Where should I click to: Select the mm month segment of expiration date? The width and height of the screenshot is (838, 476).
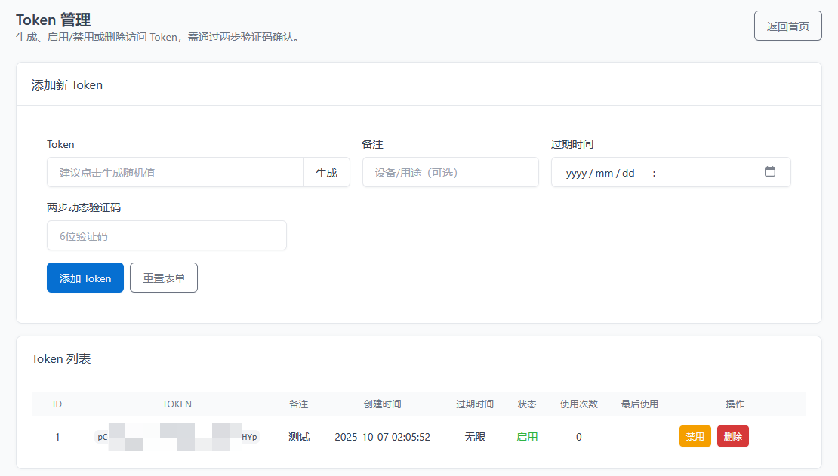point(604,173)
